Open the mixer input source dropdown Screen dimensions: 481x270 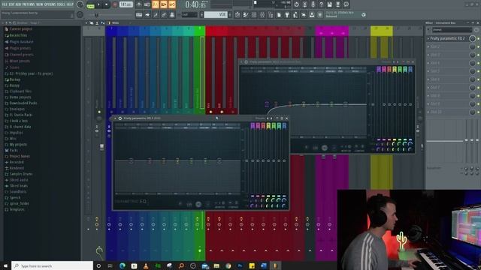tap(452, 30)
